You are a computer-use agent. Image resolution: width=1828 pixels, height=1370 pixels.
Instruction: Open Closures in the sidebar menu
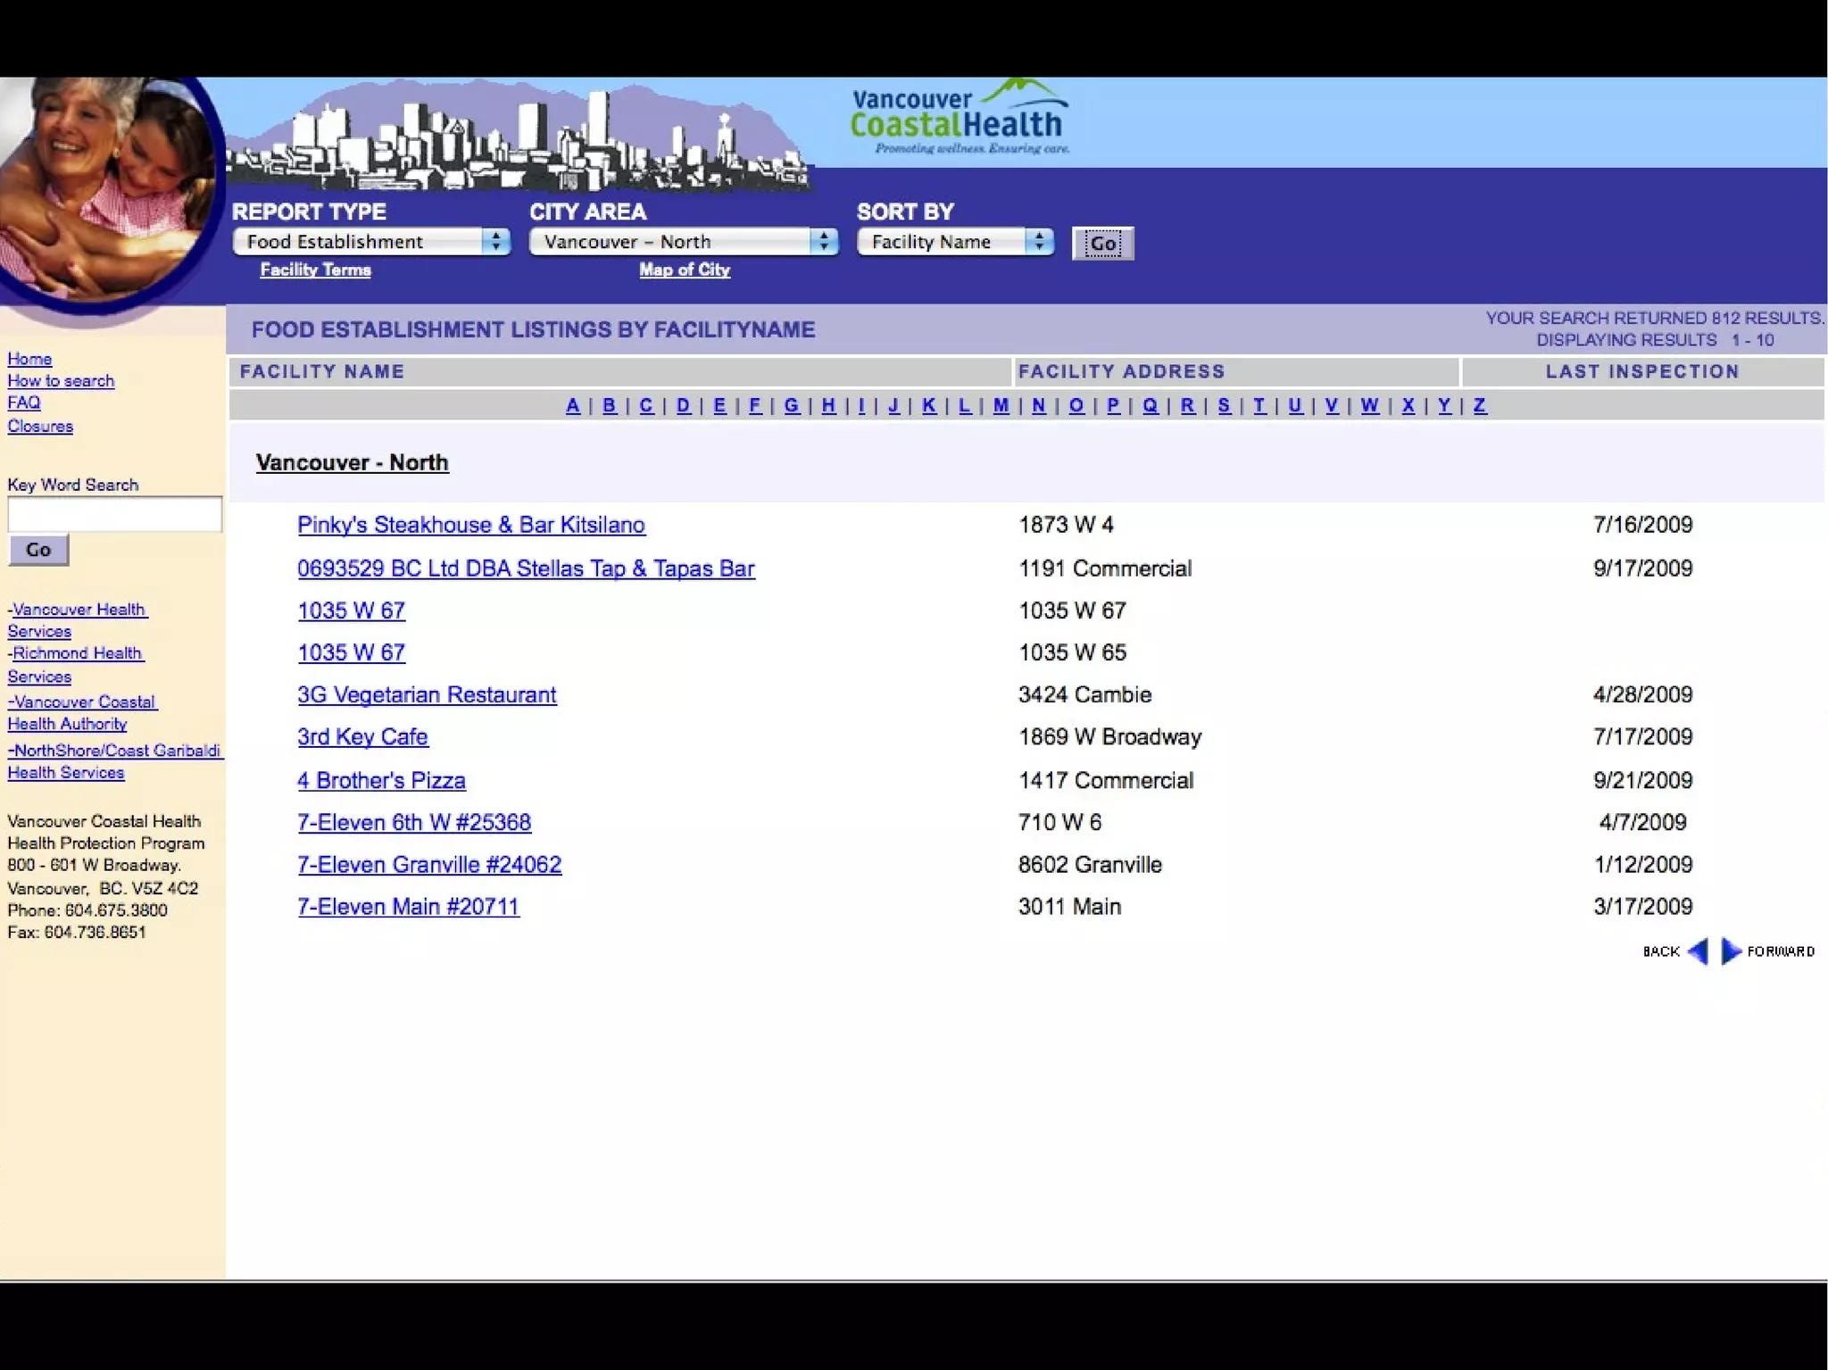coord(40,427)
